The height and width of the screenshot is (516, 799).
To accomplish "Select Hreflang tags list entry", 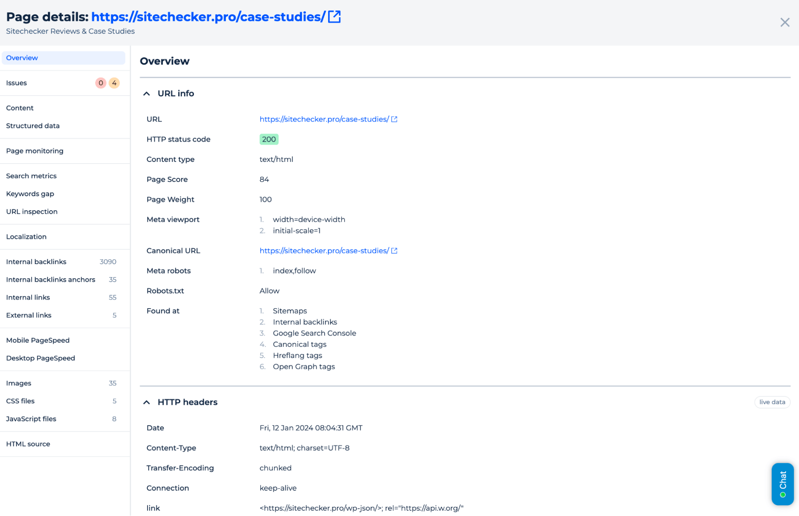I will 297,356.
